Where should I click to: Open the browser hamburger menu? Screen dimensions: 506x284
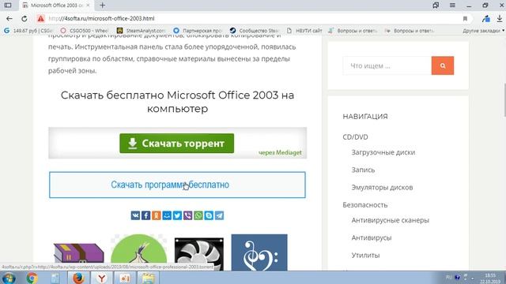[x=452, y=6]
